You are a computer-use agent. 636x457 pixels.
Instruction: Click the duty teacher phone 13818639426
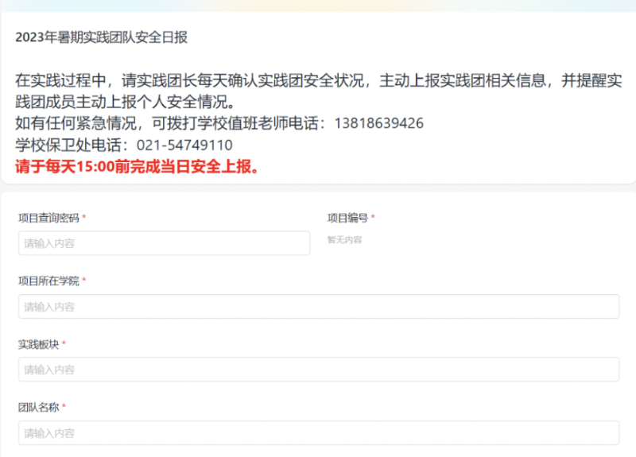click(379, 123)
